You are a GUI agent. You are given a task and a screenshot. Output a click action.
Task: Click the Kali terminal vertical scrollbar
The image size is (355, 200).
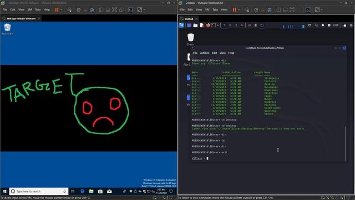coord(346,143)
